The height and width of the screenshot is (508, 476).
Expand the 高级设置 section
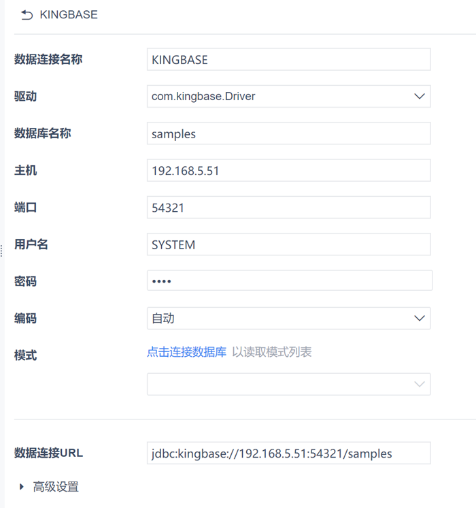(49, 487)
